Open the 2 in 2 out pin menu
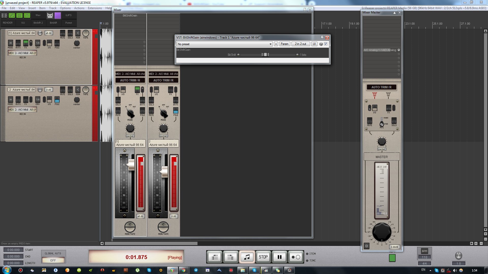Viewport: 488px width, 274px height. pos(300,44)
